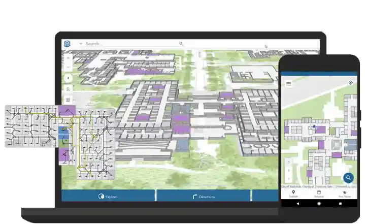
Task: Tap the Android recent apps button
Action: click(340, 204)
